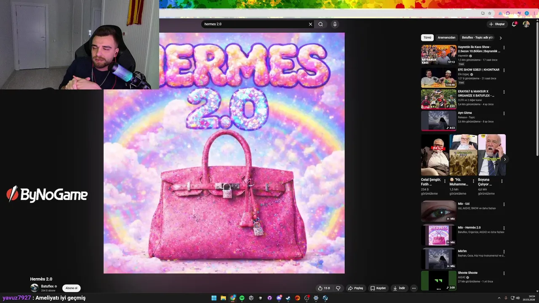The height and width of the screenshot is (303, 539).
Task: Open the Chrome three-dot menu
Action: (534, 13)
